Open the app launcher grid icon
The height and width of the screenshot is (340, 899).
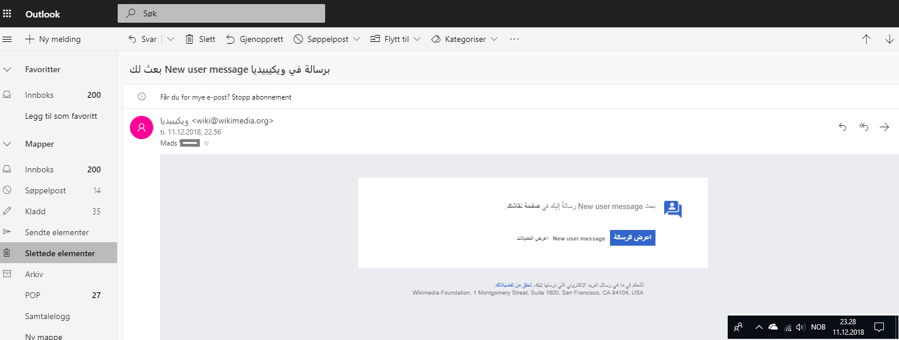8,13
